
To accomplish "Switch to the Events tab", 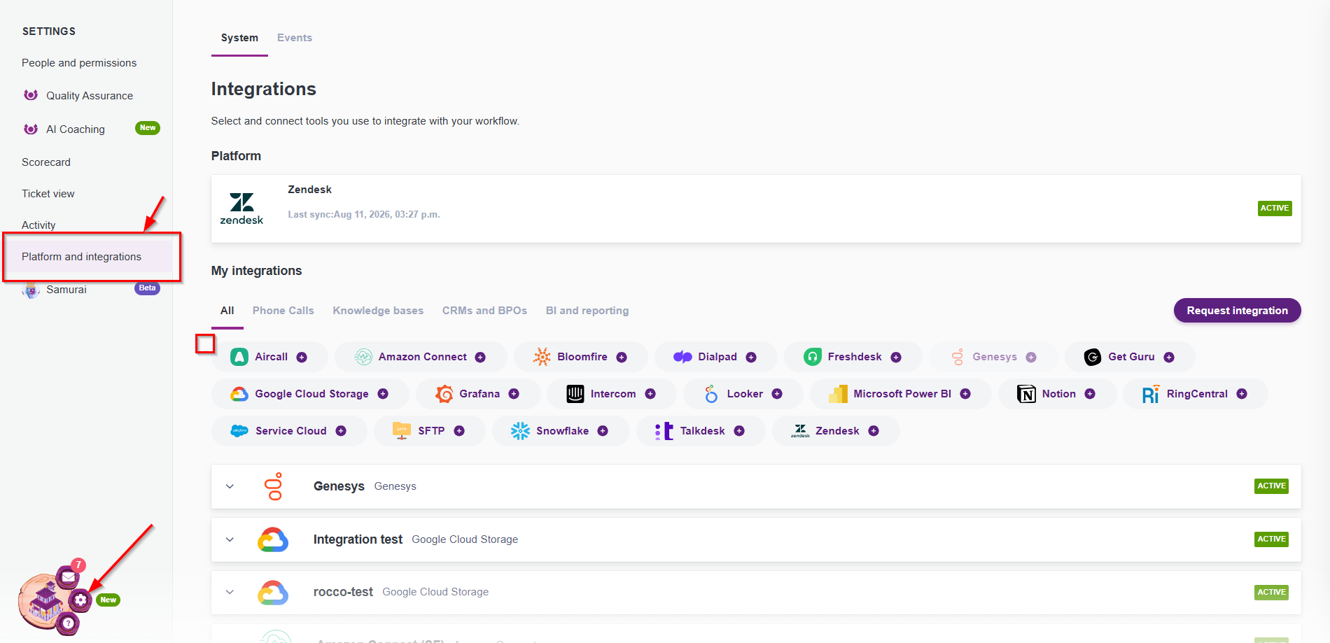I will (x=295, y=38).
